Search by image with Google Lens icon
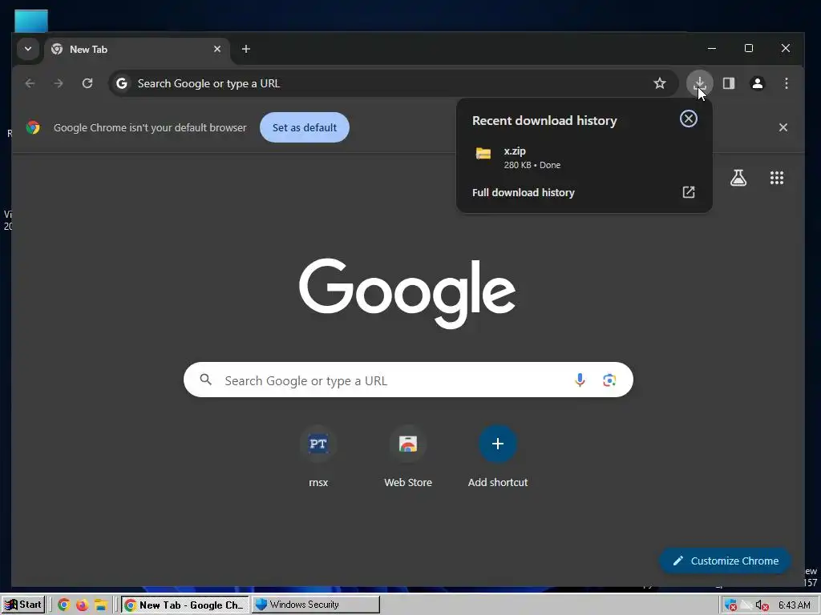This screenshot has height=615, width=821. [609, 380]
